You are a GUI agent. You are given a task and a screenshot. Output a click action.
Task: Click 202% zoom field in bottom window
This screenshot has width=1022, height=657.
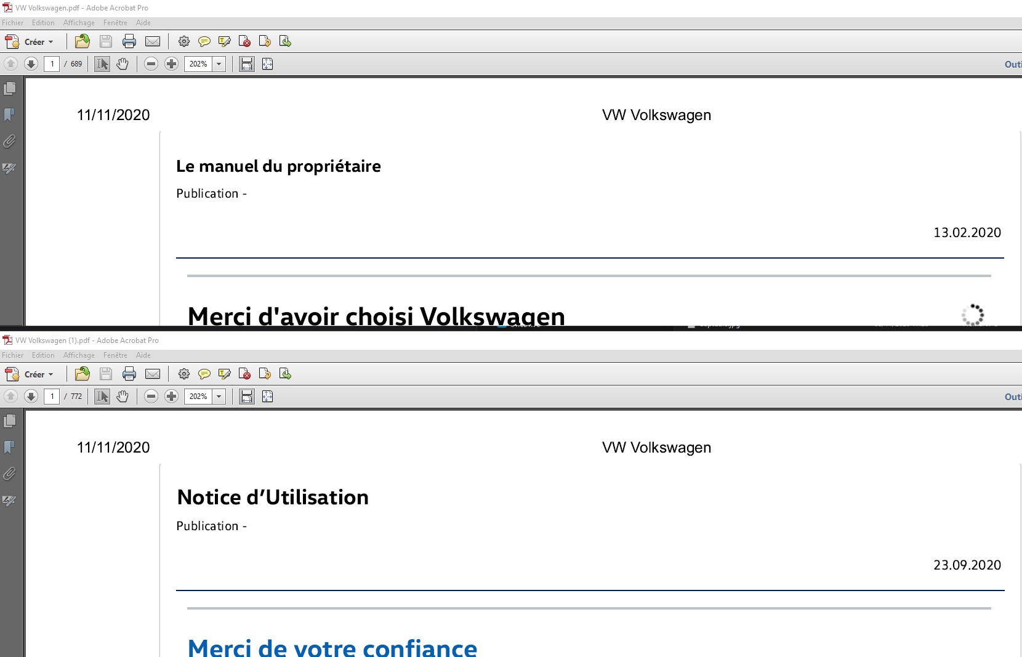(198, 397)
